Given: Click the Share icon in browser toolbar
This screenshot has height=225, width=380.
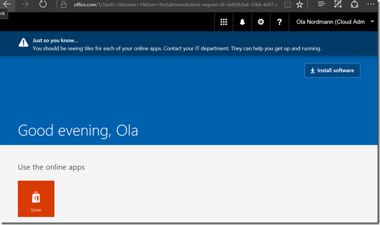Looking at the screenshot, I should coord(354,4).
